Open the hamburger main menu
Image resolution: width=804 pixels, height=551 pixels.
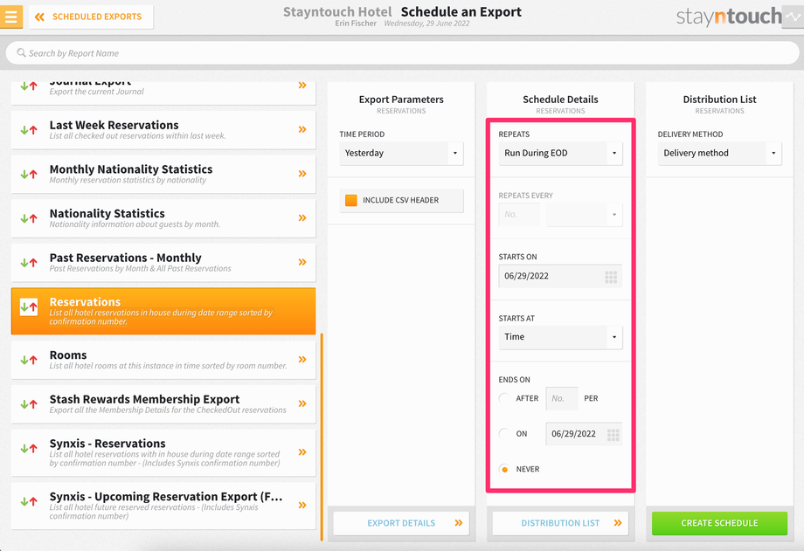click(x=10, y=17)
